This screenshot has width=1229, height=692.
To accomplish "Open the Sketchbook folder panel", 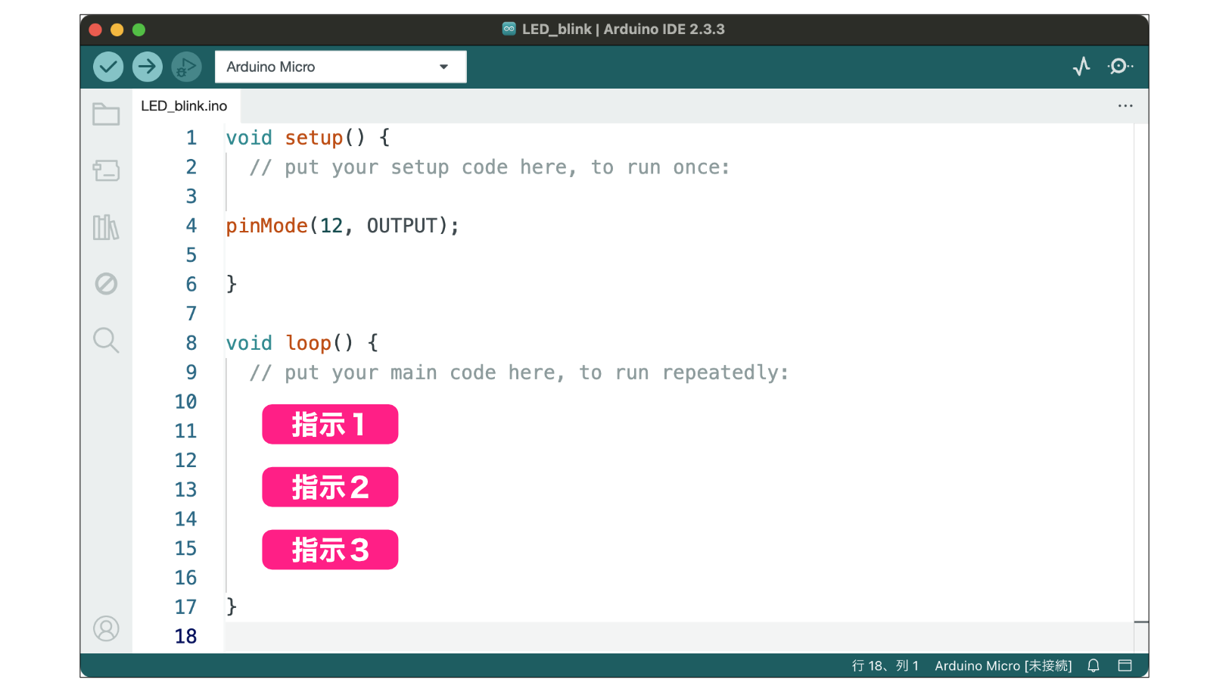I will (106, 114).
